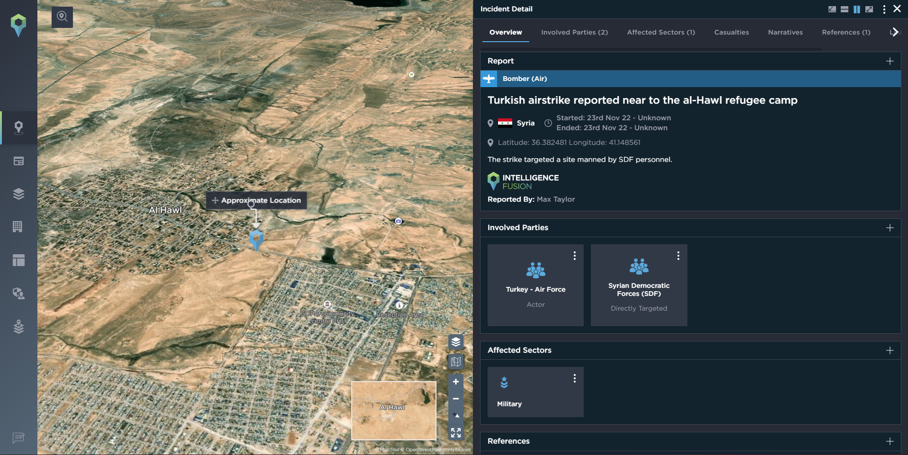
Task: Click the Bomber (Air) incident type bar
Action: (x=691, y=79)
